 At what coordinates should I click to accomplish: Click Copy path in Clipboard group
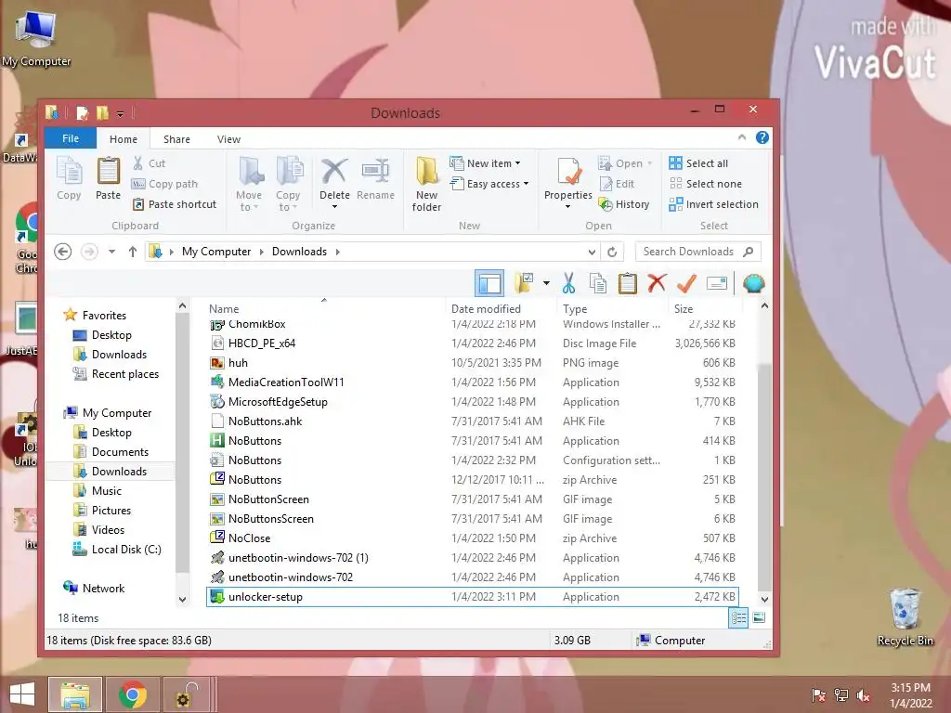pos(165,184)
